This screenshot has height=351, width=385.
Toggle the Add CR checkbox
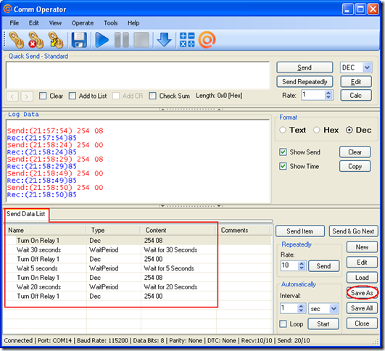tap(116, 96)
